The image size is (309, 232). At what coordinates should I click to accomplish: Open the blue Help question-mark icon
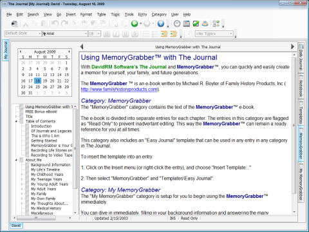[161, 23]
